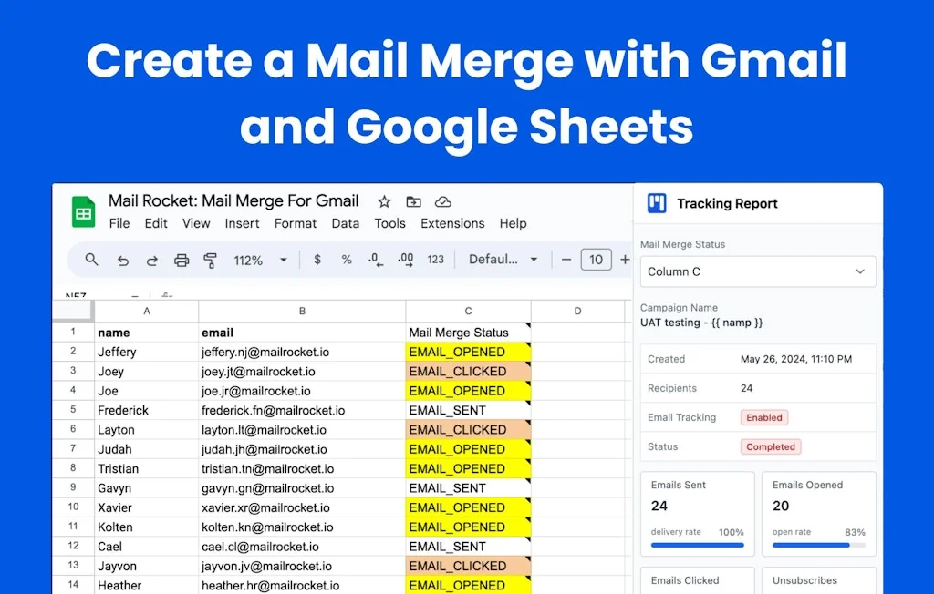Click the Completed status badge
This screenshot has width=934, height=594.
click(771, 446)
